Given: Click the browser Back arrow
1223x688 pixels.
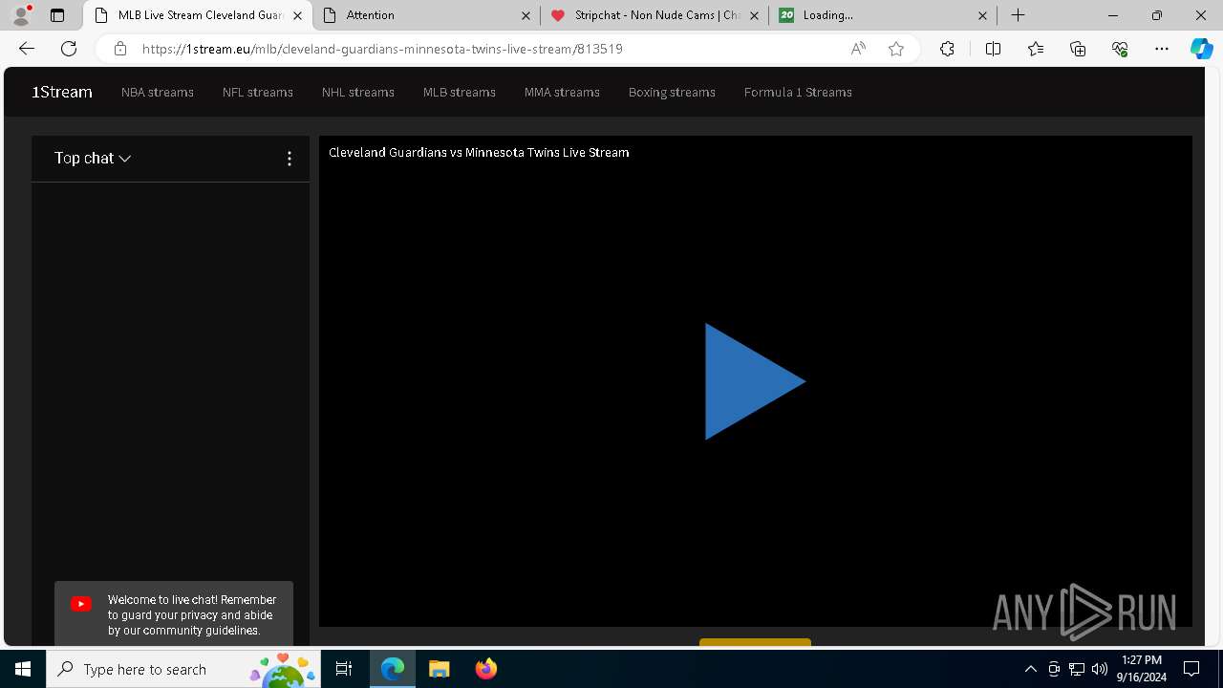Looking at the screenshot, I should click(27, 49).
